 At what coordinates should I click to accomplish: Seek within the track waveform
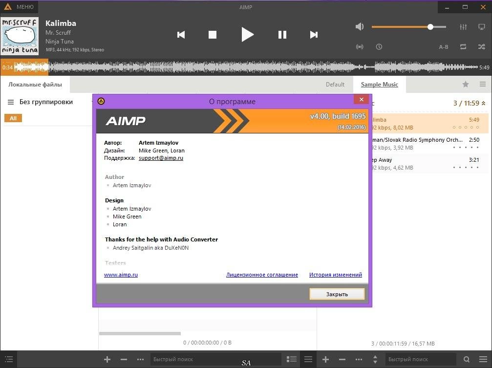246,67
